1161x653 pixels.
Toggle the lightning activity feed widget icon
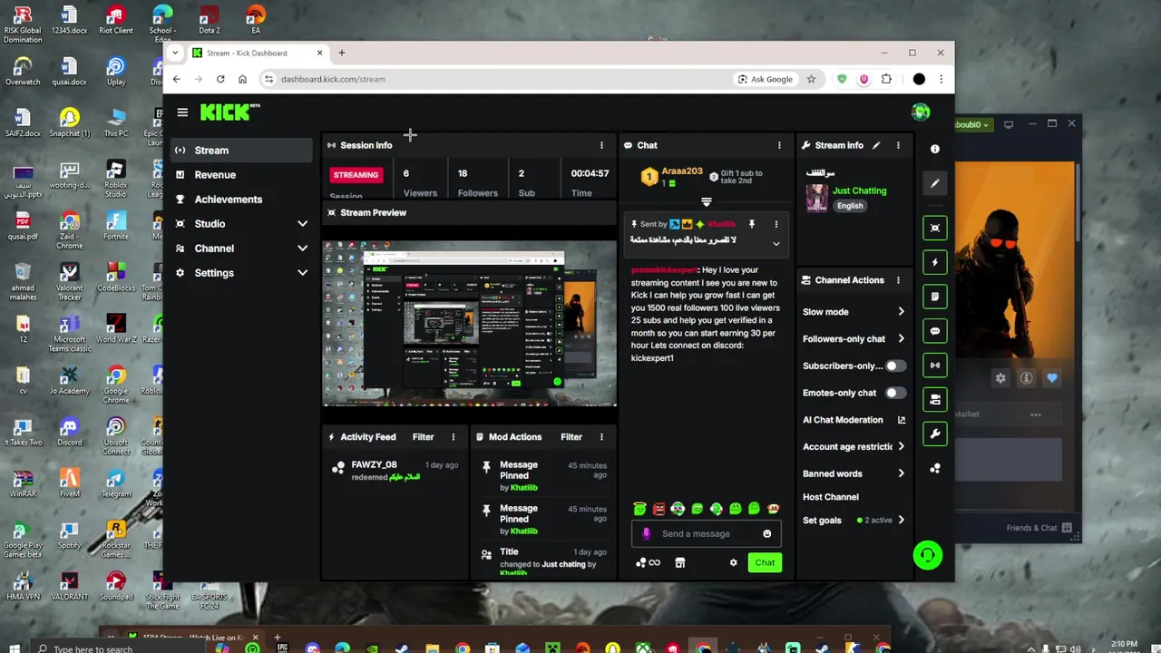[935, 262]
